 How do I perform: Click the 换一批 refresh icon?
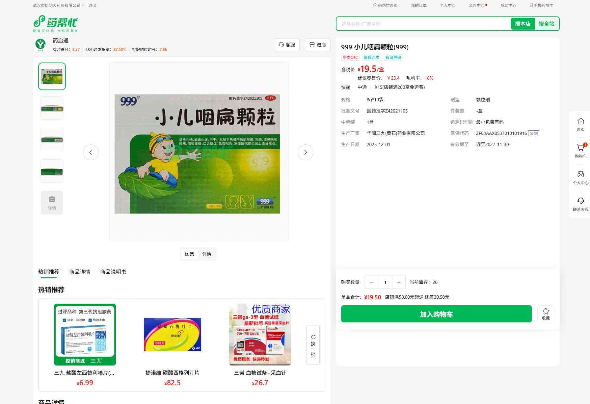[x=313, y=337]
